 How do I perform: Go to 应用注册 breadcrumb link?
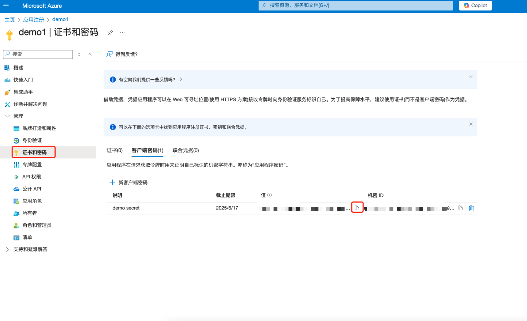tap(33, 20)
